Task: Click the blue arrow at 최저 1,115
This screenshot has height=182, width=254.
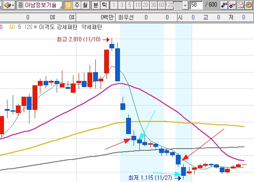Action: click(178, 178)
